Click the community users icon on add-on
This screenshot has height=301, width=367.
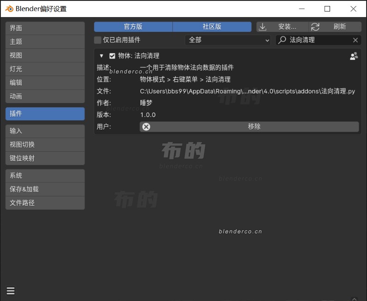pos(354,56)
